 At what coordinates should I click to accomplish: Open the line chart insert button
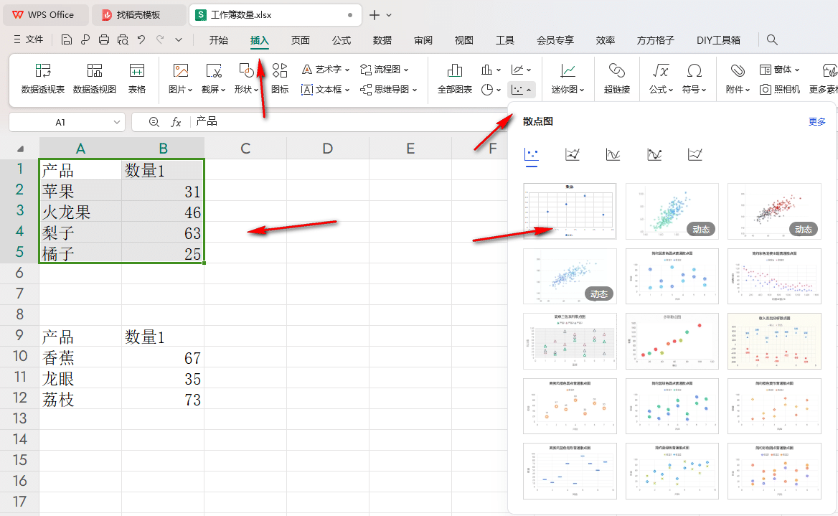click(521, 70)
